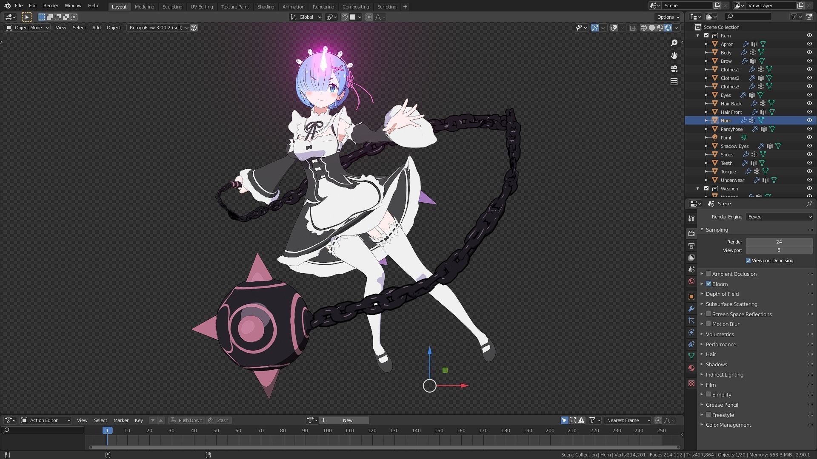Switch to the Shading workspace tab
The image size is (817, 459).
(266, 7)
